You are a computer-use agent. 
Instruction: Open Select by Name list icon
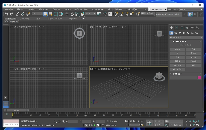pyautogui.click(x=50, y=14)
